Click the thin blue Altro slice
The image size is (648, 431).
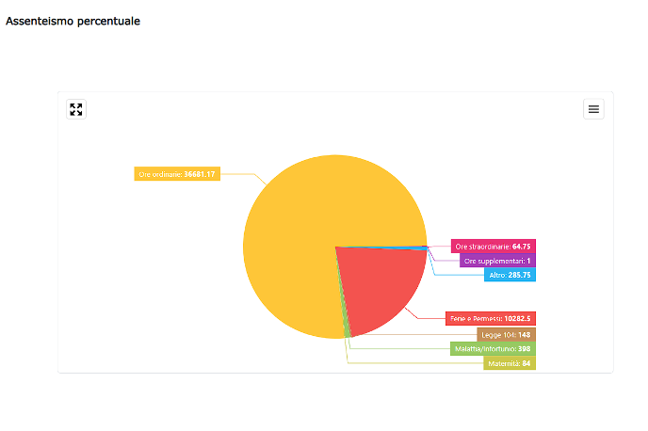click(405, 247)
